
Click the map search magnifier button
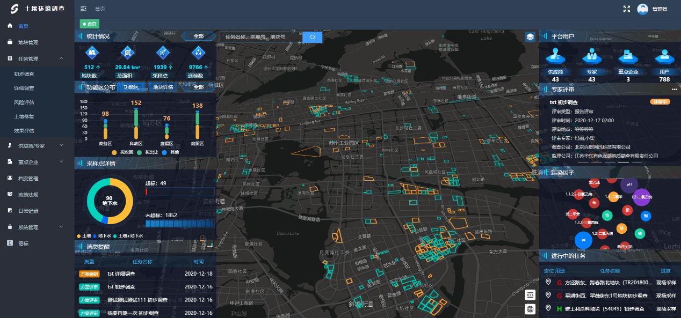[312, 37]
